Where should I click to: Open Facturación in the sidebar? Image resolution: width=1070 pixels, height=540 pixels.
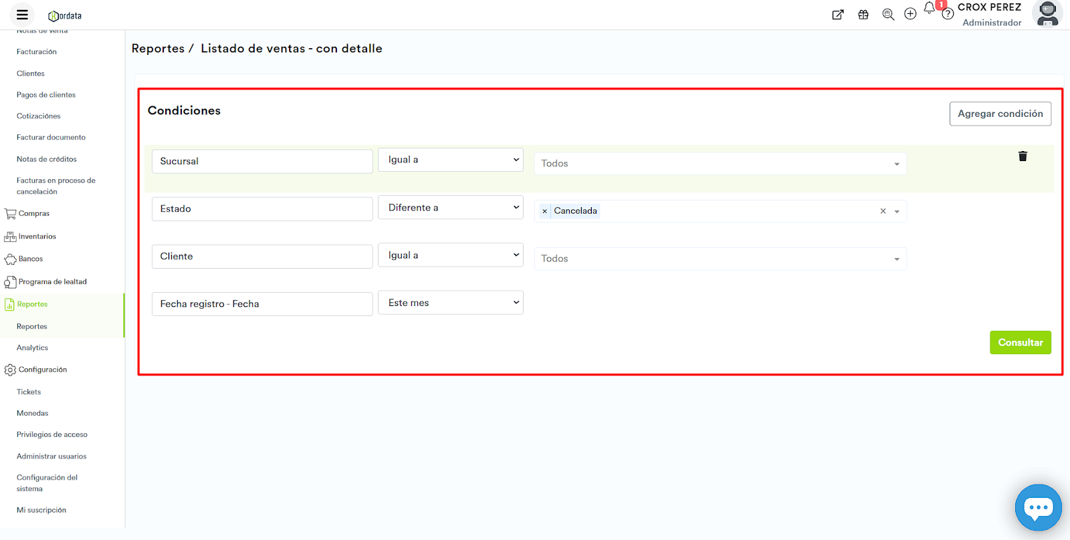coord(37,51)
